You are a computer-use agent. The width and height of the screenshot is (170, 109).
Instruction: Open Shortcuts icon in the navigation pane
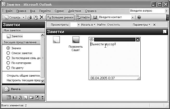click(37, 97)
